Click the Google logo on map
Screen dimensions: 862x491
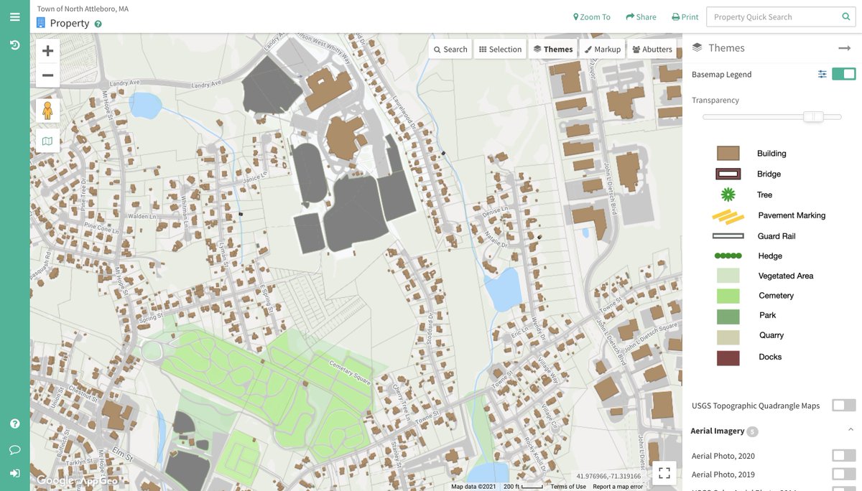[56, 480]
